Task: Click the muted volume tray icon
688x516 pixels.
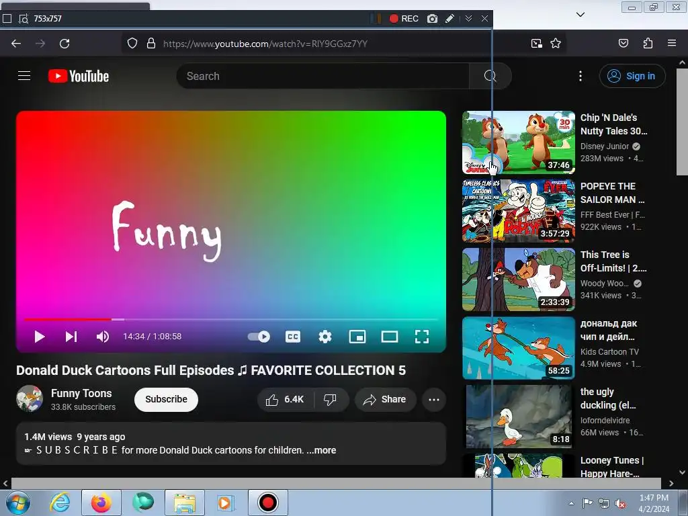Action: click(x=620, y=503)
